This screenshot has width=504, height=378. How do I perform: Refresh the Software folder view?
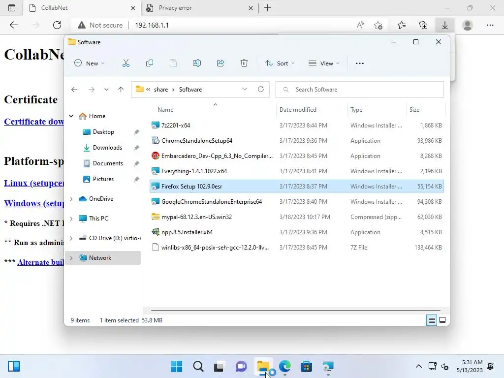[x=261, y=90]
